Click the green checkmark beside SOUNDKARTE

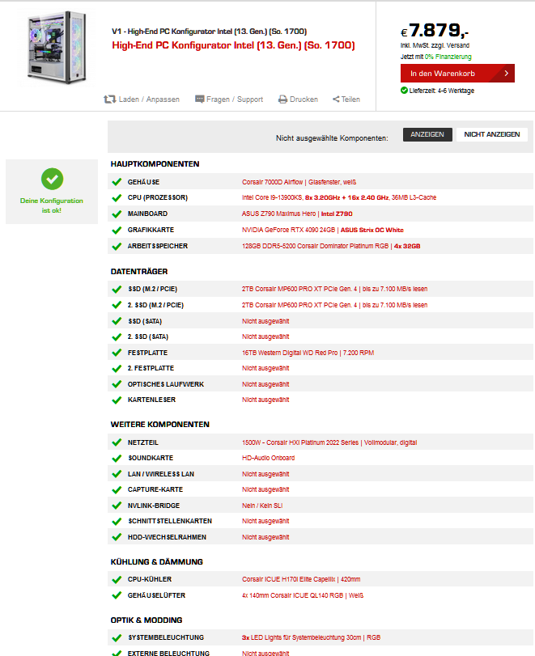click(x=117, y=458)
